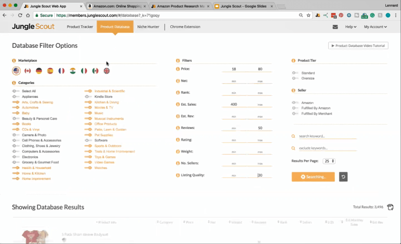Select the United Kingdom marketplace flag
Image resolution: width=401 pixels, height=244 pixels.
pos(107,71)
